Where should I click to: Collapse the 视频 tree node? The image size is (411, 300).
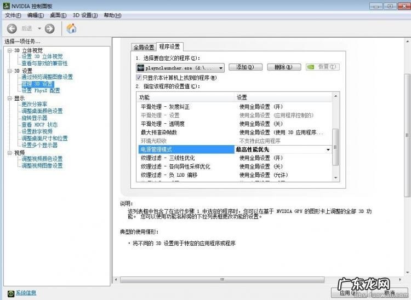tap(10, 153)
